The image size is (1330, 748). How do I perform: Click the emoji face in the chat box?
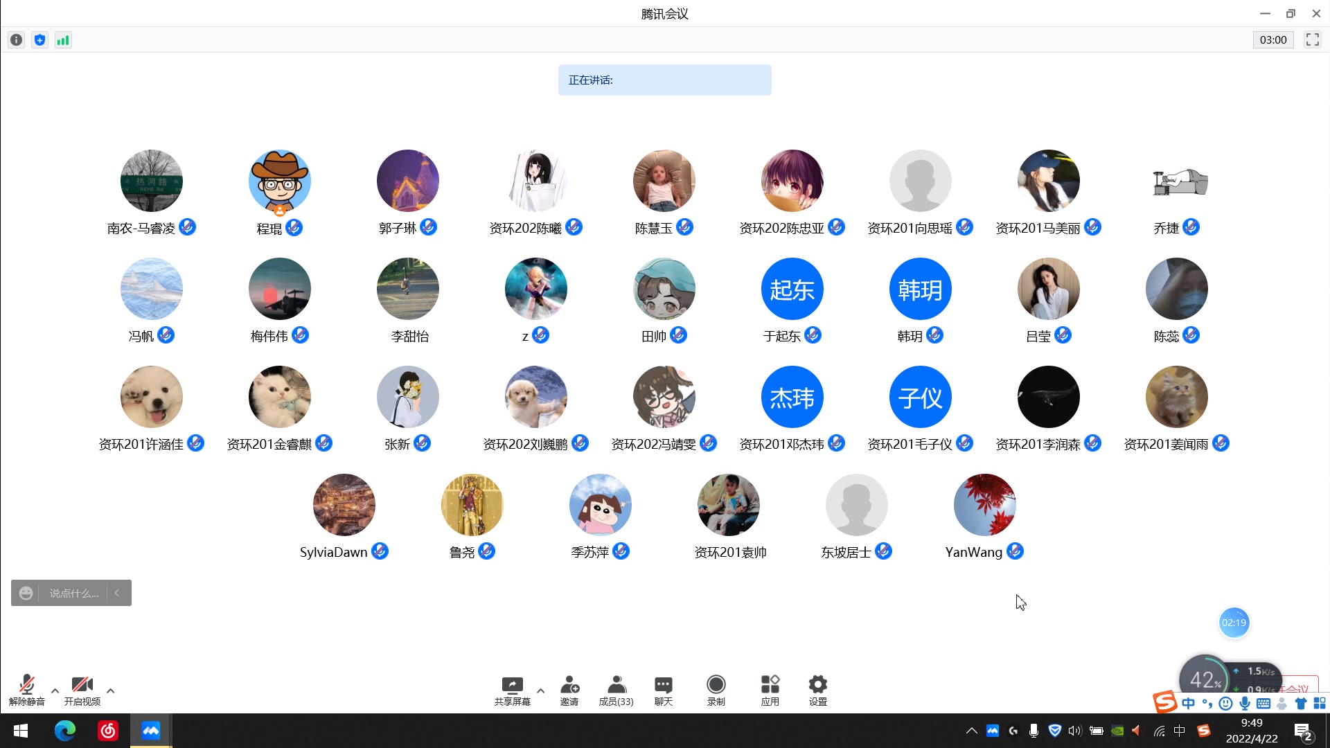point(26,593)
